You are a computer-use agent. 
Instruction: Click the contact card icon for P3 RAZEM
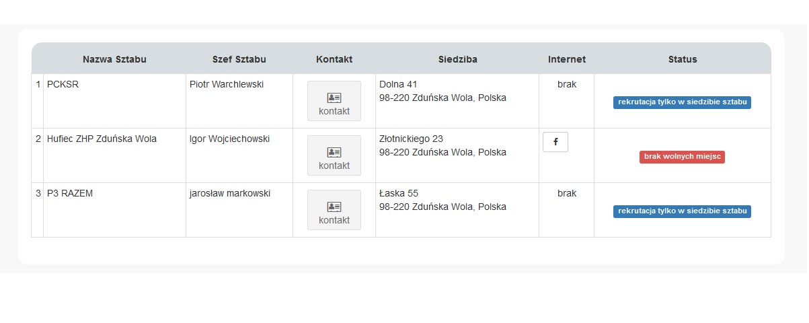(334, 207)
